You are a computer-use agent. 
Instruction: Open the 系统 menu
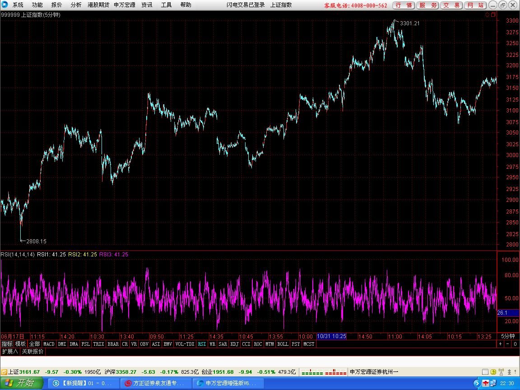pyautogui.click(x=18, y=5)
